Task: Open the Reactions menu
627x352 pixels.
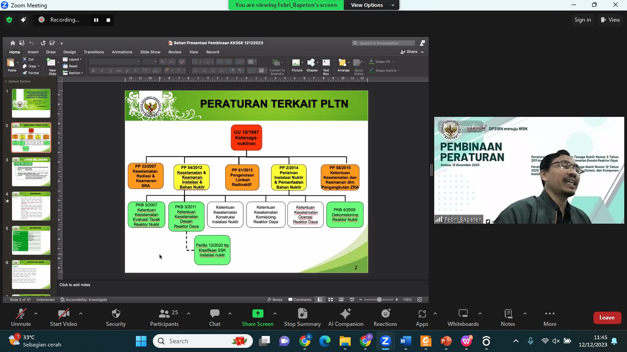Action: [385, 318]
